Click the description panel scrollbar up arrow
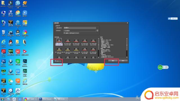This screenshot has width=180, height=101. pos(127,39)
